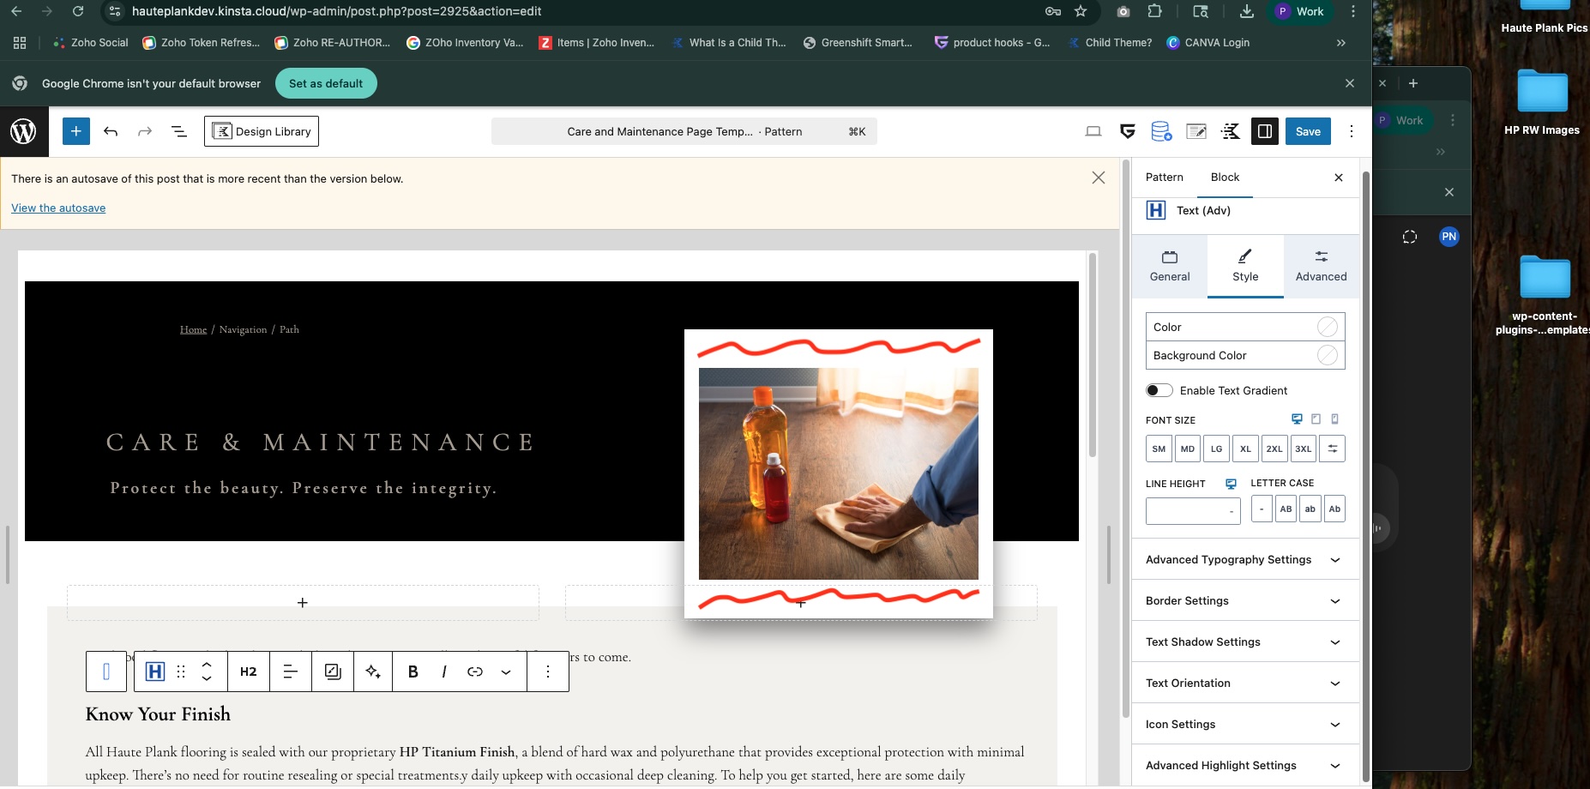
Task: Click the Home breadcrumb link
Action: (193, 329)
